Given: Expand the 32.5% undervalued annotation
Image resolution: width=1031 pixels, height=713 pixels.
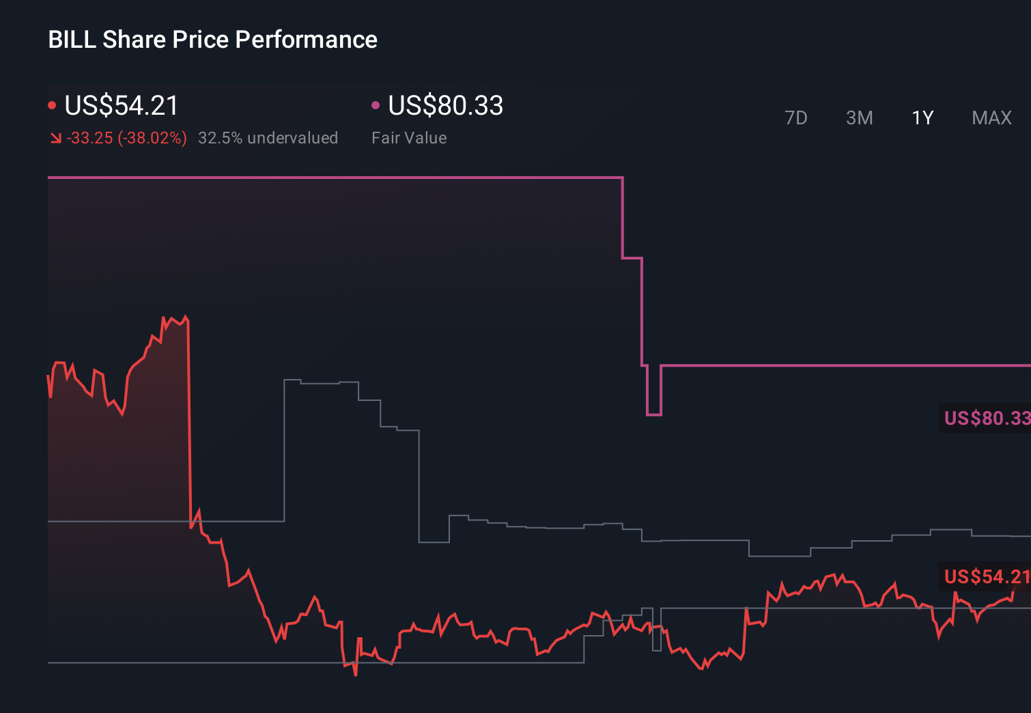Looking at the screenshot, I should coord(268,137).
